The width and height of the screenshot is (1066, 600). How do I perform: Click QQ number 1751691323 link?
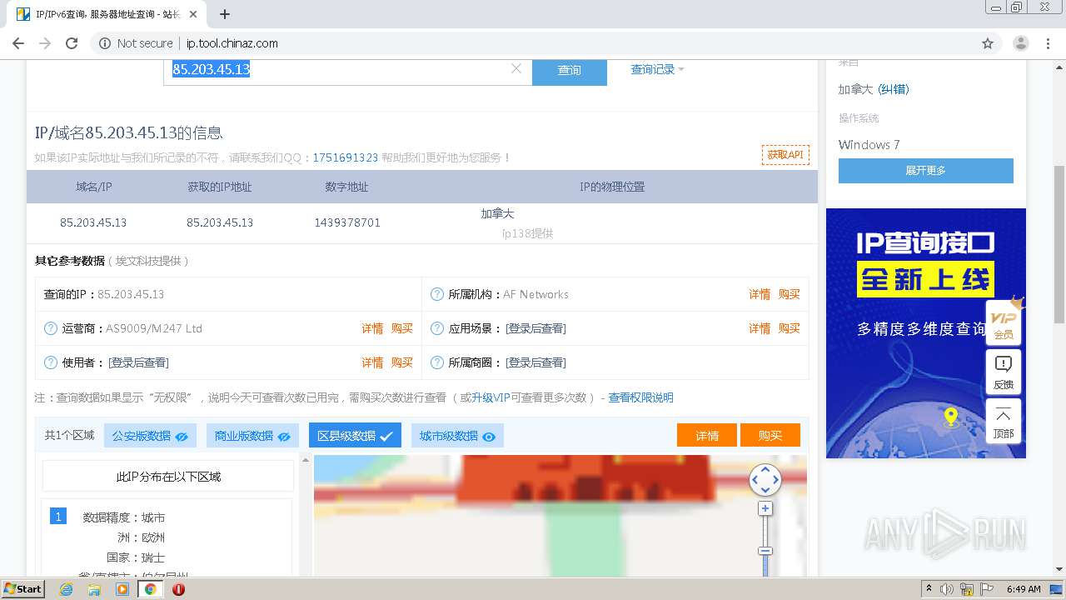[346, 157]
